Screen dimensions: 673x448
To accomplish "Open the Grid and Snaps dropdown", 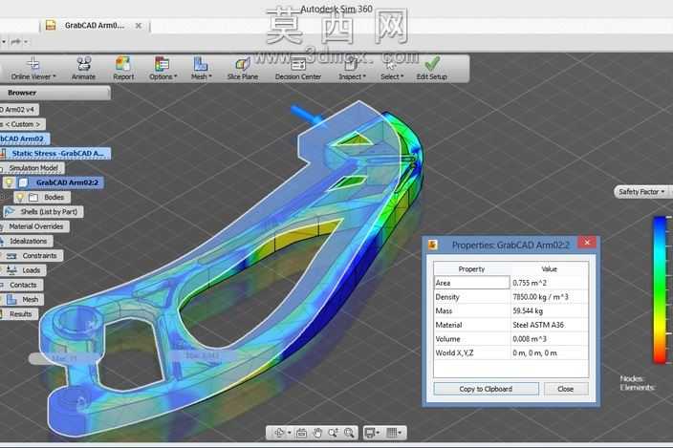I will 394,433.
